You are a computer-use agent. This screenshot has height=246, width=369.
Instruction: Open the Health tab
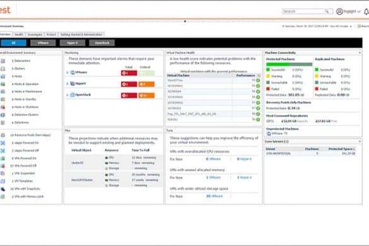pos(19,34)
